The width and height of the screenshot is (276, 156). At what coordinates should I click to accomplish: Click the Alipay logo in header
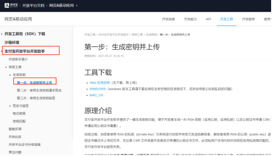coord(11,6)
